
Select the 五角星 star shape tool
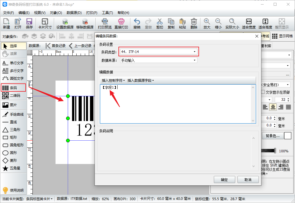(x=13, y=168)
